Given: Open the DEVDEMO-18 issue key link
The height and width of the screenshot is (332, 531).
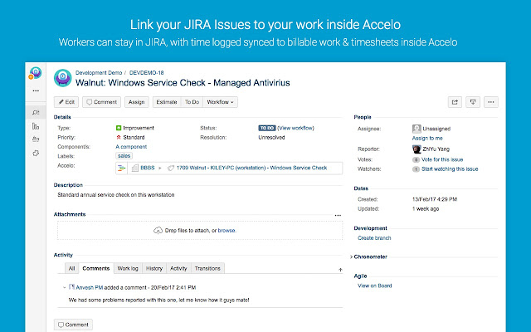Looking at the screenshot, I should point(146,73).
